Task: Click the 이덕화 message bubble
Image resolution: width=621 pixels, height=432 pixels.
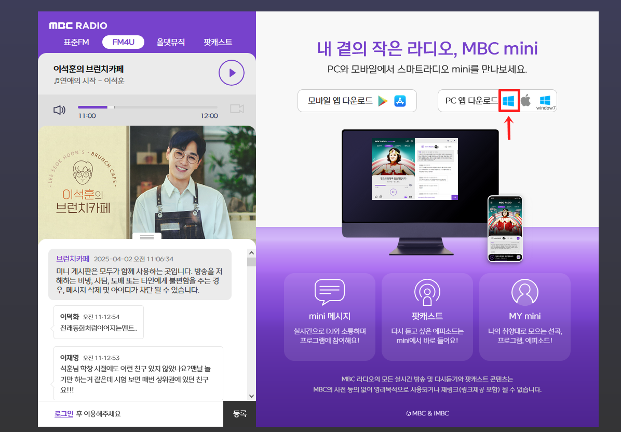Action: click(99, 322)
